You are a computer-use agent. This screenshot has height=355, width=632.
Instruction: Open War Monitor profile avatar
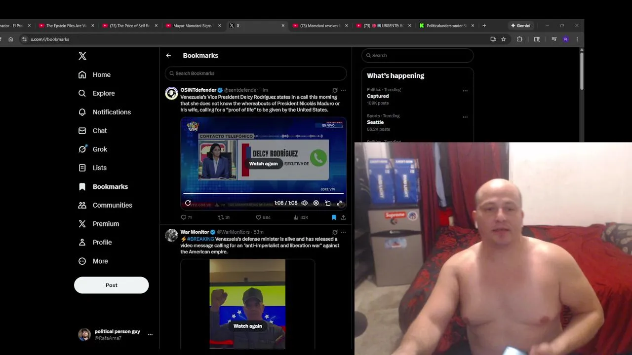click(171, 235)
